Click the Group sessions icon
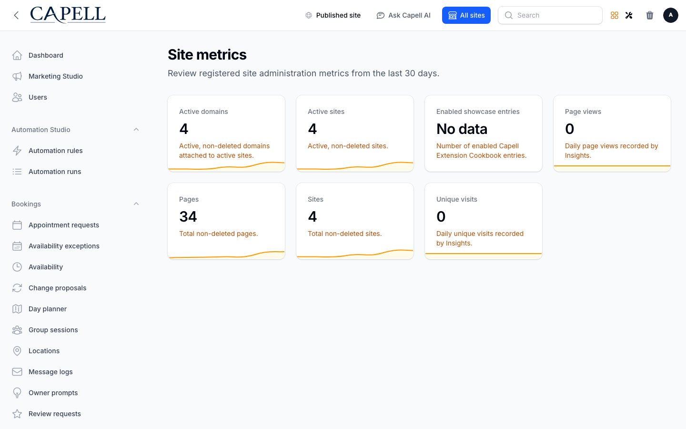Viewport: 686px width, 429px height. (17, 330)
